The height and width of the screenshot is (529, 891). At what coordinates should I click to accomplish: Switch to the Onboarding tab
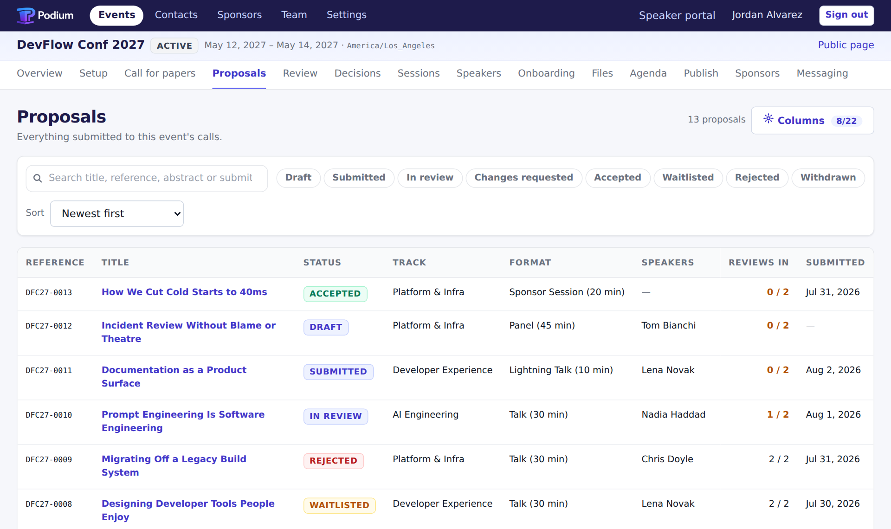(546, 73)
